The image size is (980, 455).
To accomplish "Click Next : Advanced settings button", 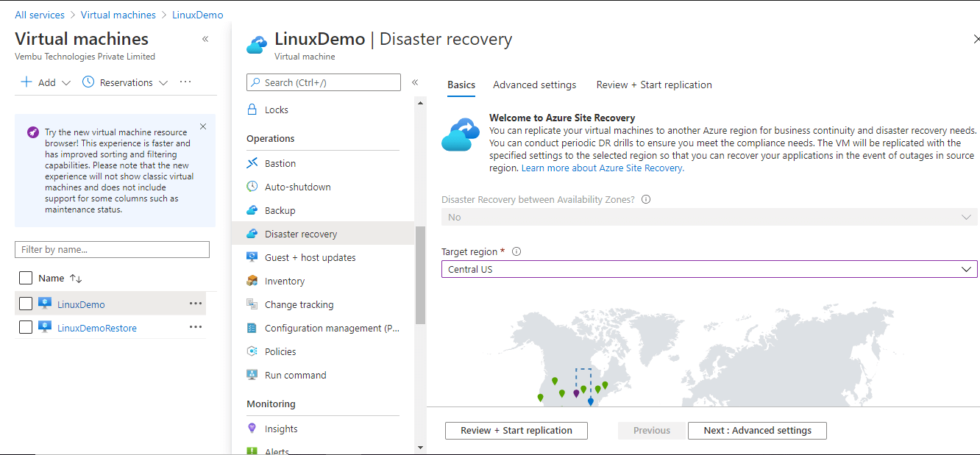I will 757,431.
